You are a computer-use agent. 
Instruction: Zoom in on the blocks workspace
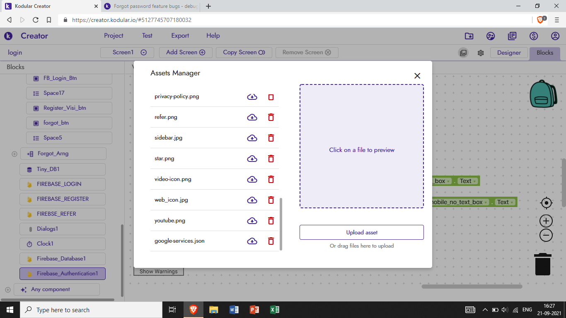pyautogui.click(x=546, y=221)
